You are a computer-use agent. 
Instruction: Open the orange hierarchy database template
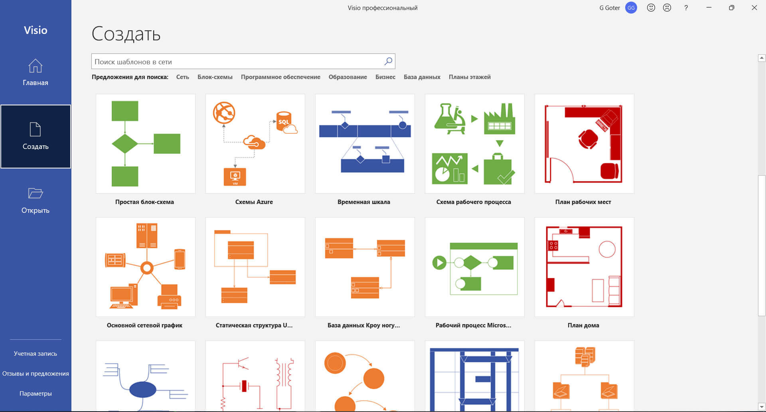click(584, 376)
